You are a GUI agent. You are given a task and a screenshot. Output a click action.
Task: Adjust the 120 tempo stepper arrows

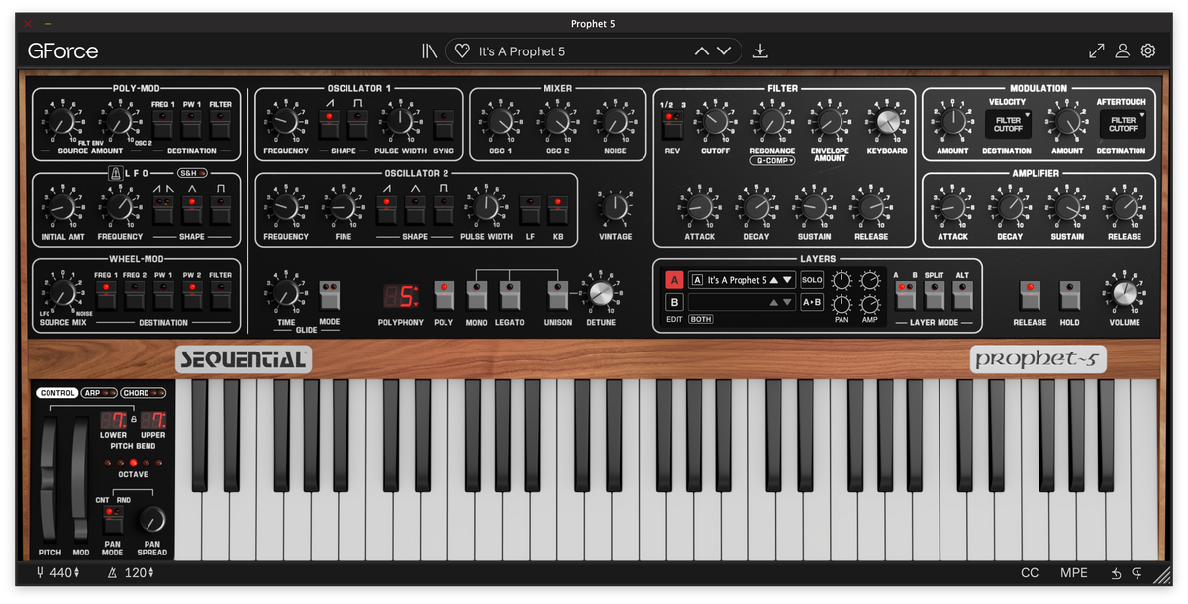click(150, 573)
